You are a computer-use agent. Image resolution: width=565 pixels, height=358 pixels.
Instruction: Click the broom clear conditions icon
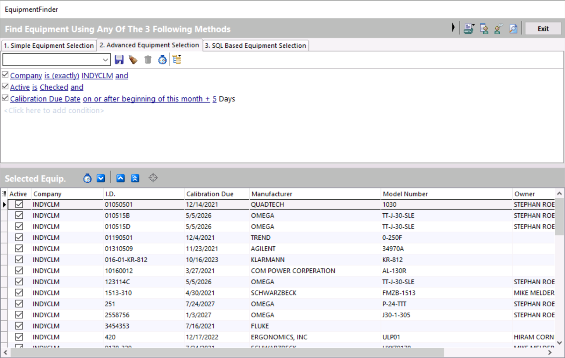[x=133, y=60]
